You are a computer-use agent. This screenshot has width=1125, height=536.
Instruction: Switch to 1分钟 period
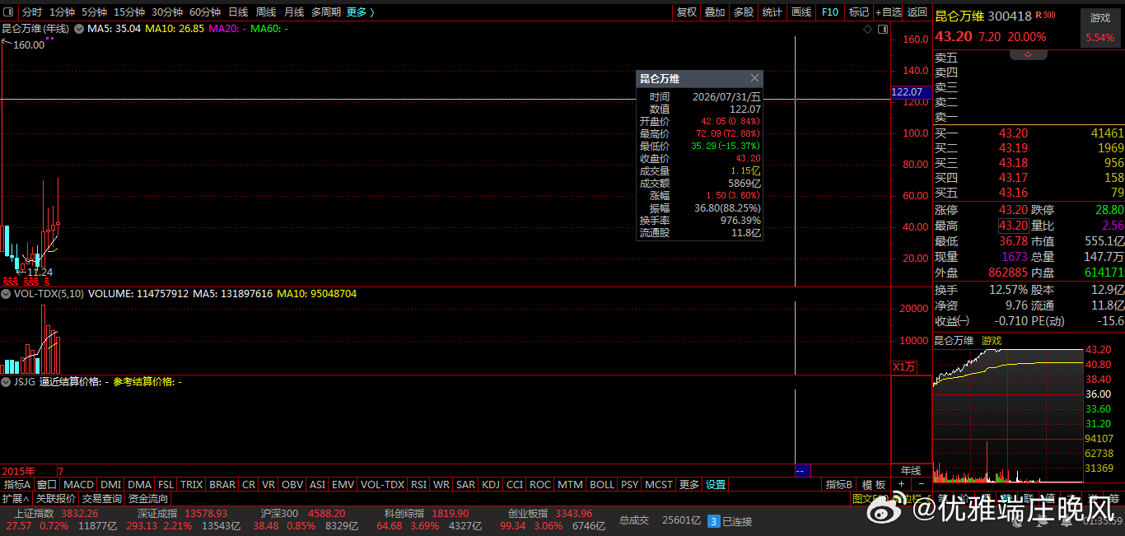pos(62,12)
